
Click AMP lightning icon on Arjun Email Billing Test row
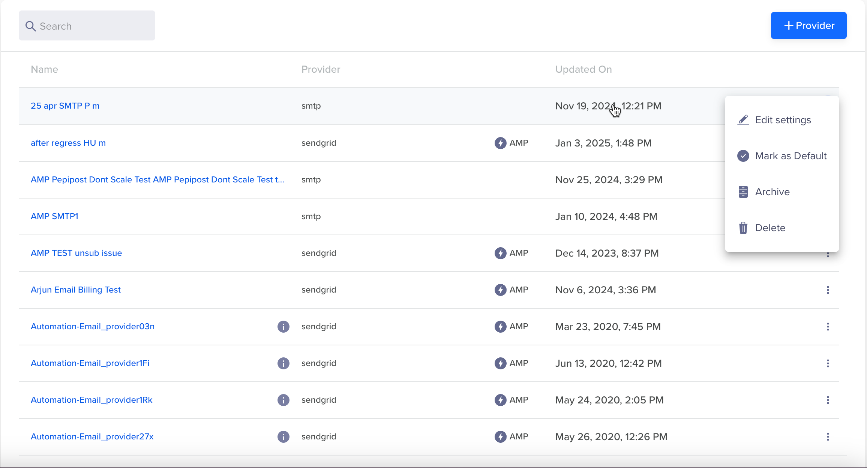tap(500, 290)
